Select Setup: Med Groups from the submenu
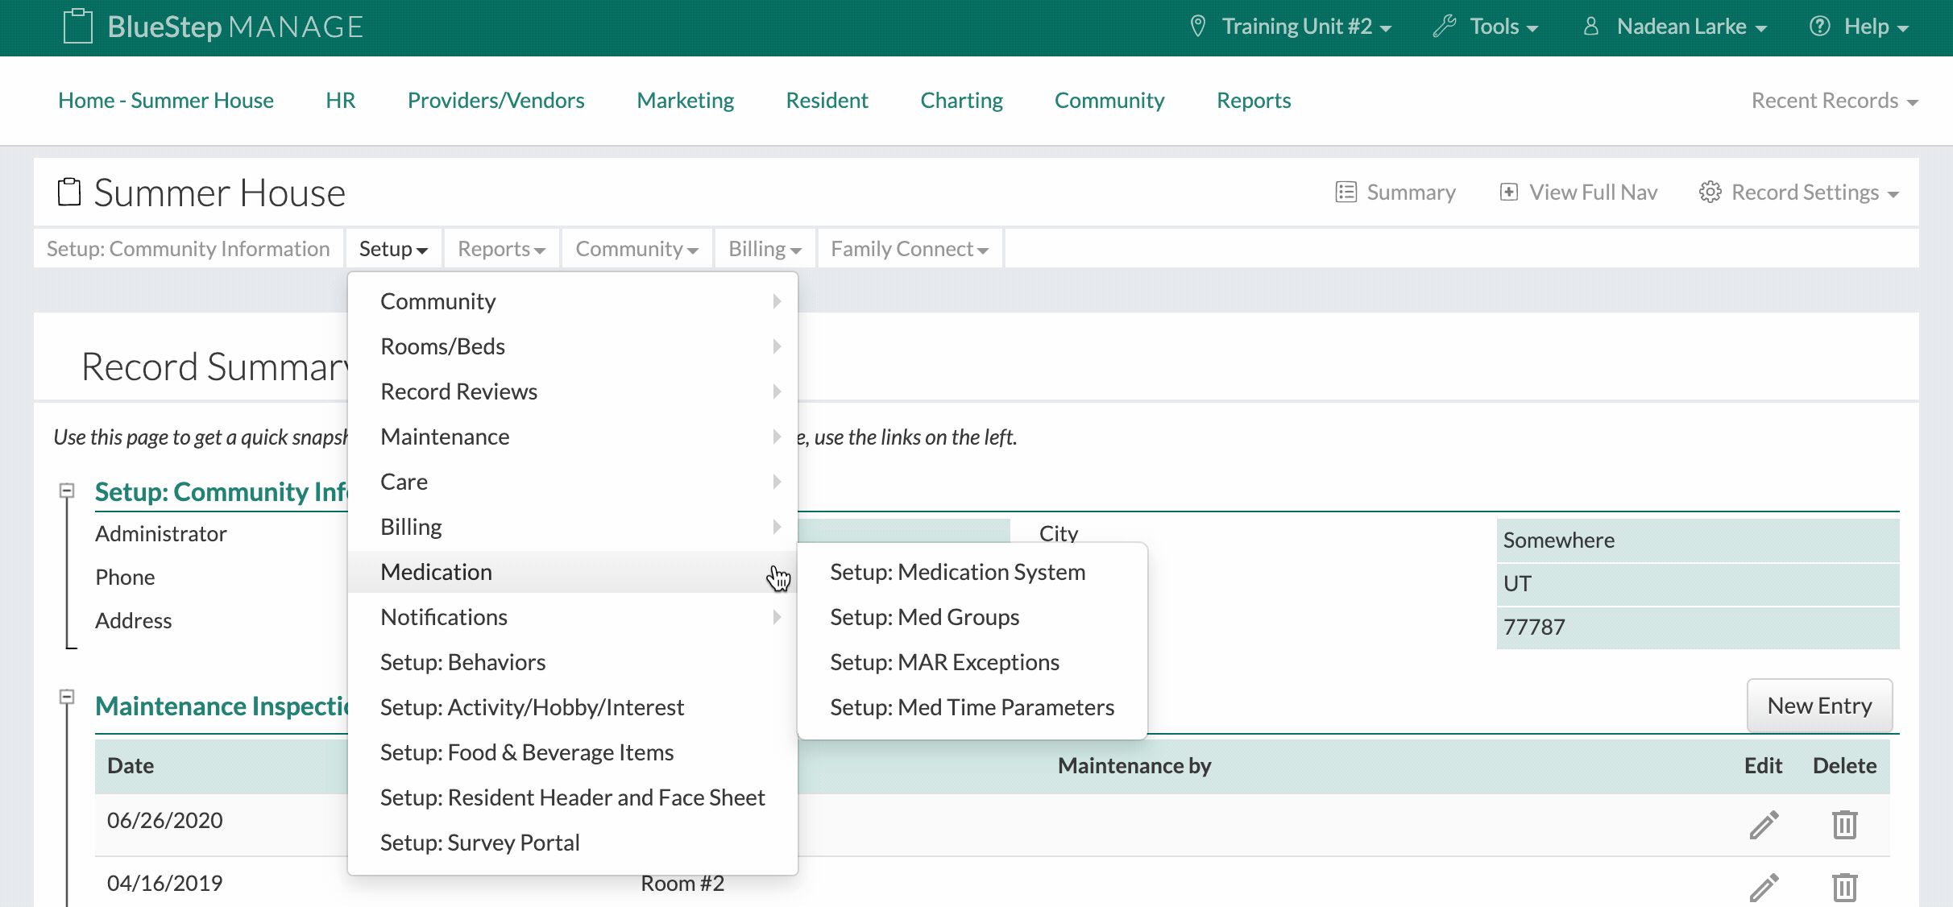 coord(924,617)
